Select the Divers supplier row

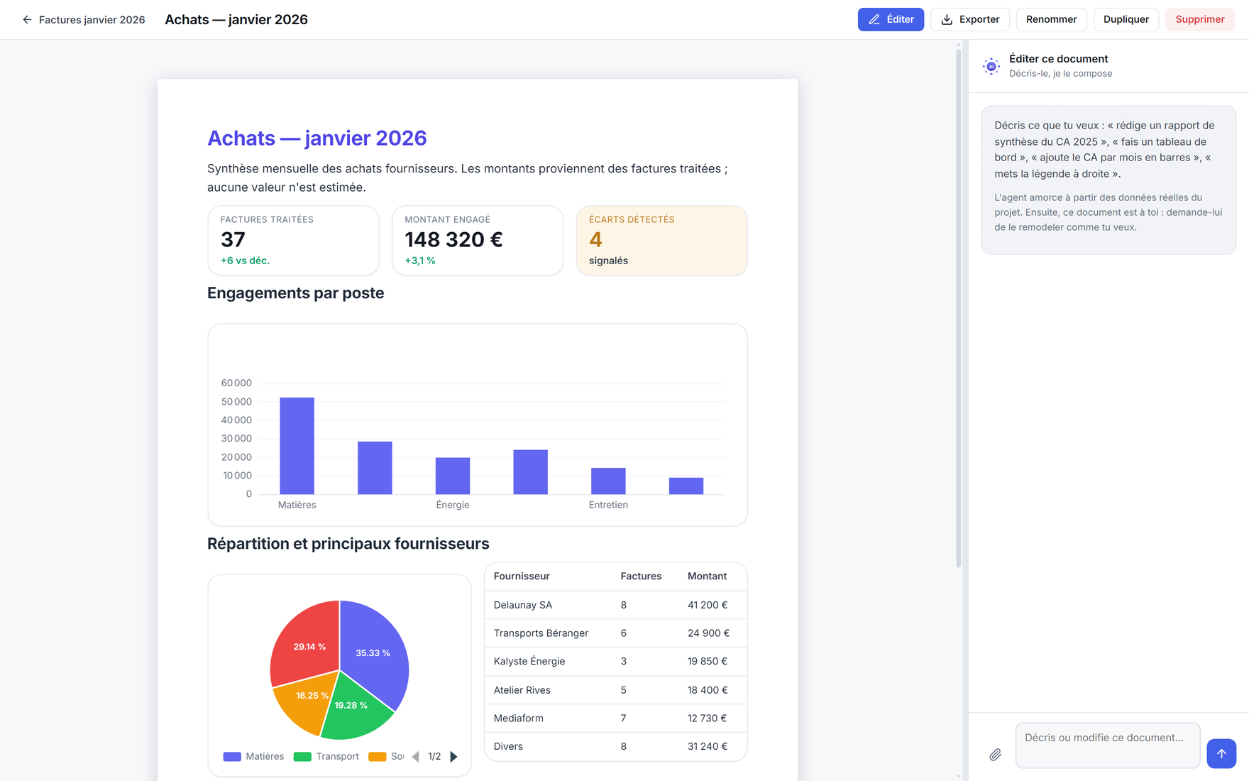(x=615, y=747)
